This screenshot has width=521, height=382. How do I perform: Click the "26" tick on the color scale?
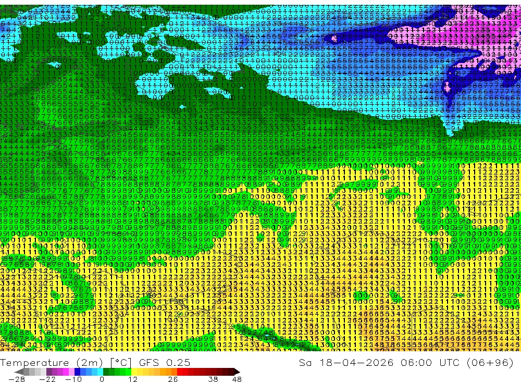click(x=173, y=379)
